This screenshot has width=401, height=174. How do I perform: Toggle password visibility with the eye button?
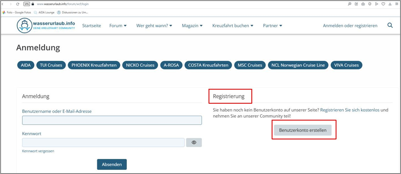[194, 142]
